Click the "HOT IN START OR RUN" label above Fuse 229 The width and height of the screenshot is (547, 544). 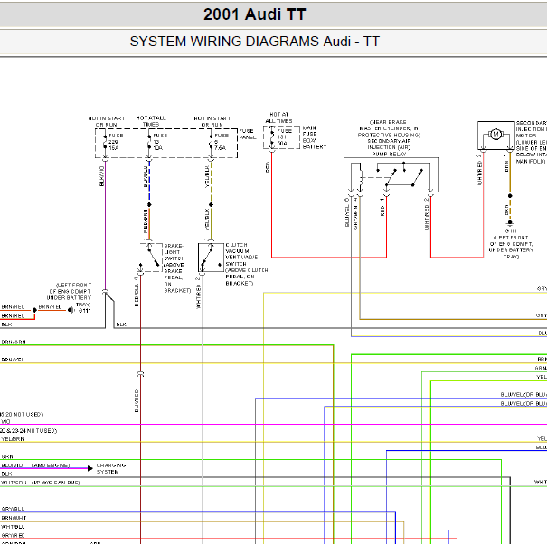point(107,122)
